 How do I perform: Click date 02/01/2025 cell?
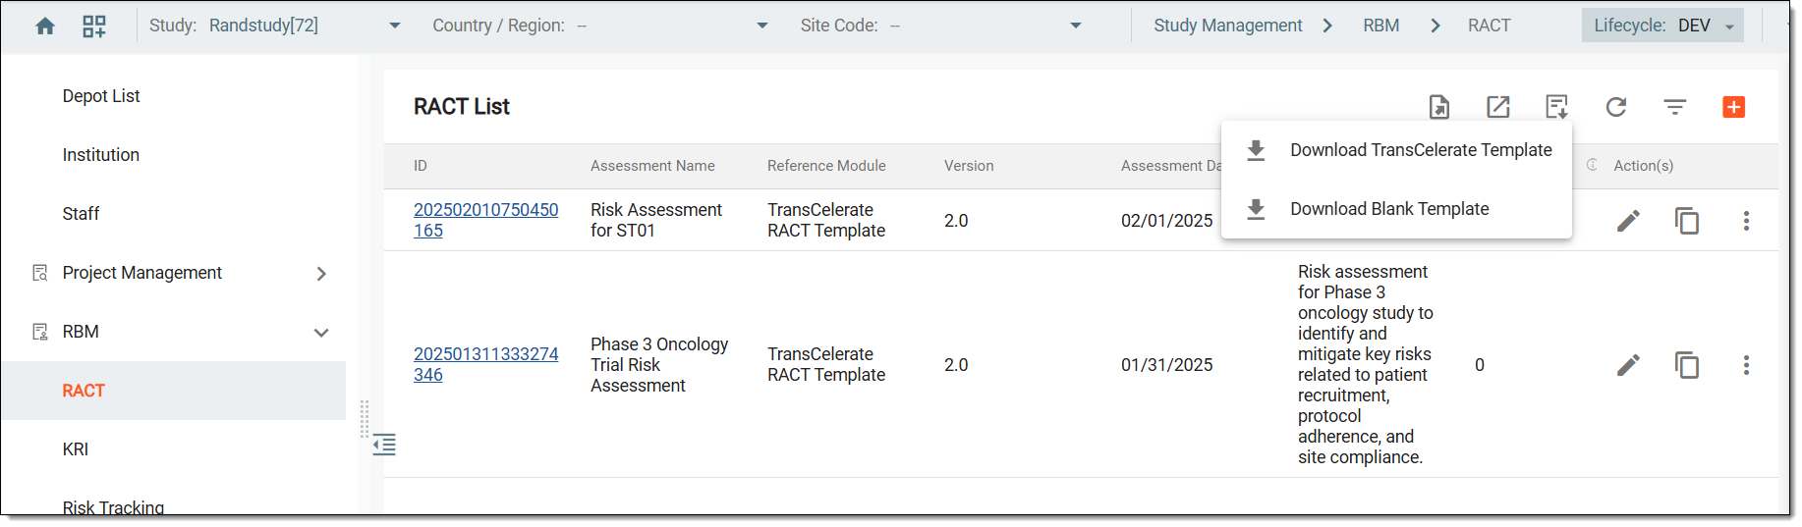(1166, 221)
